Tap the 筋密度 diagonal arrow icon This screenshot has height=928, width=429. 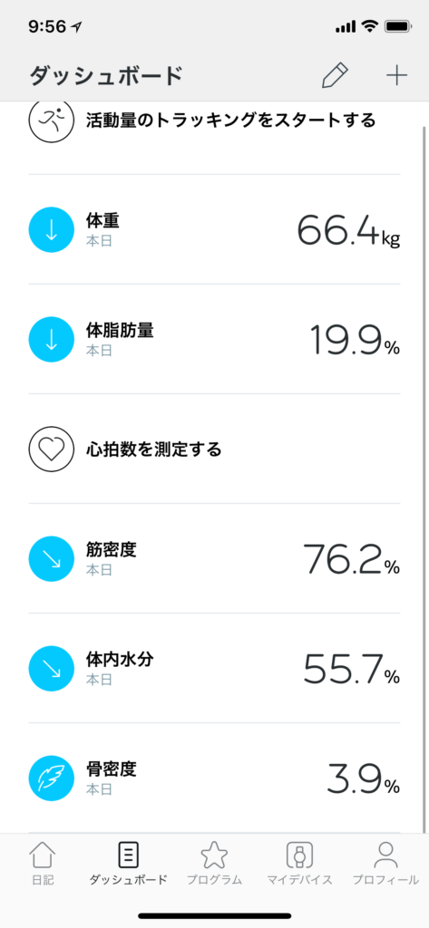point(51,558)
